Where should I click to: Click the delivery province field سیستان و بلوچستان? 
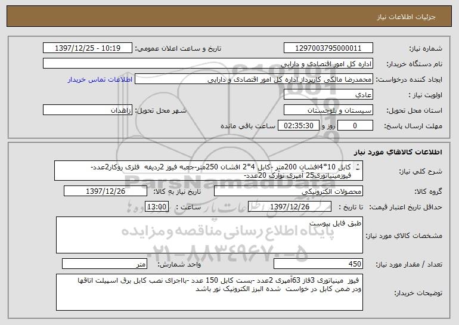(x=328, y=110)
